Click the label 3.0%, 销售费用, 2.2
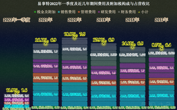This screenshot has height=110, width=177. pyautogui.click(x=162, y=96)
